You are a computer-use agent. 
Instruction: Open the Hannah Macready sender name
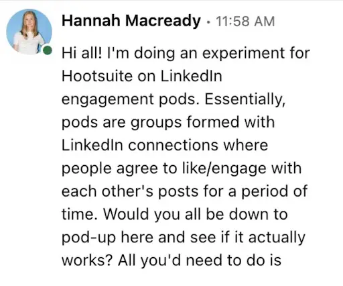tap(131, 21)
